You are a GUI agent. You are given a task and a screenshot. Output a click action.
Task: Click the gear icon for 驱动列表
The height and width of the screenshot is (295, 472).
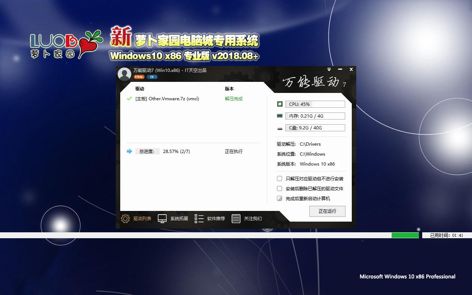click(x=125, y=219)
